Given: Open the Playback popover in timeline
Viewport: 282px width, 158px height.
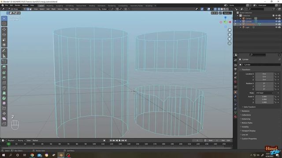Looking at the screenshot, I should pos(11,140).
